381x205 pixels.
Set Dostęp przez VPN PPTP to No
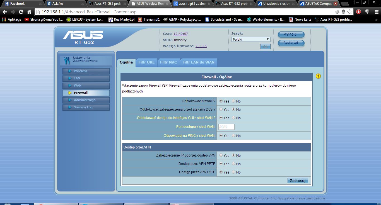tap(233, 164)
